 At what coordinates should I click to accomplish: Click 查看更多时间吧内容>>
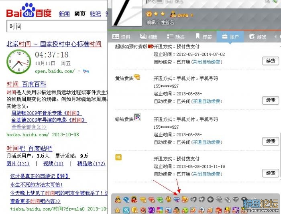point(35,201)
